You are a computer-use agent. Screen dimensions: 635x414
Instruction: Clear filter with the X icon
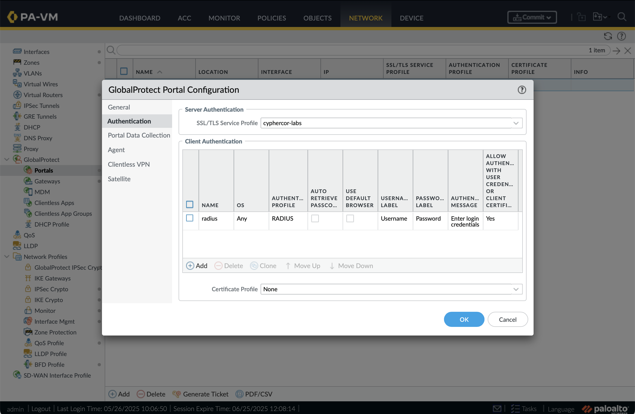[x=627, y=51]
